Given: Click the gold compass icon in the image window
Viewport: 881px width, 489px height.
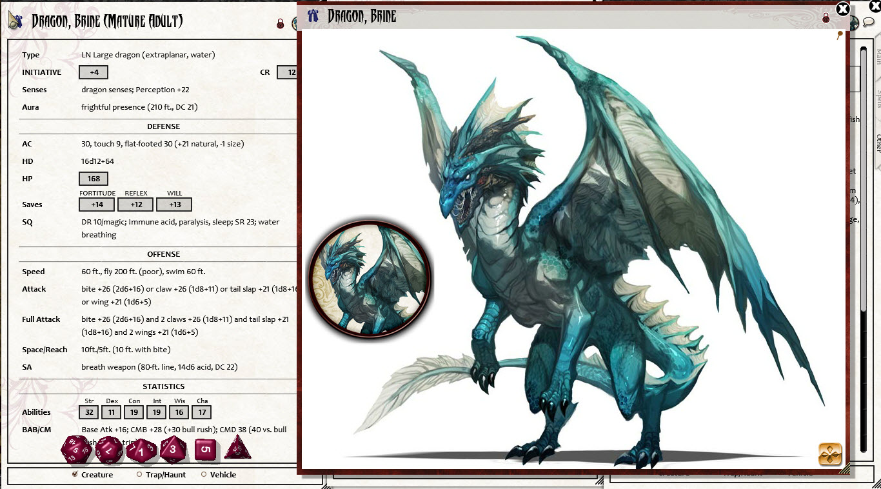Looking at the screenshot, I should pos(831,454).
